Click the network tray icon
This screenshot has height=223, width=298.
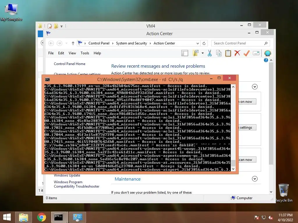(x=264, y=217)
